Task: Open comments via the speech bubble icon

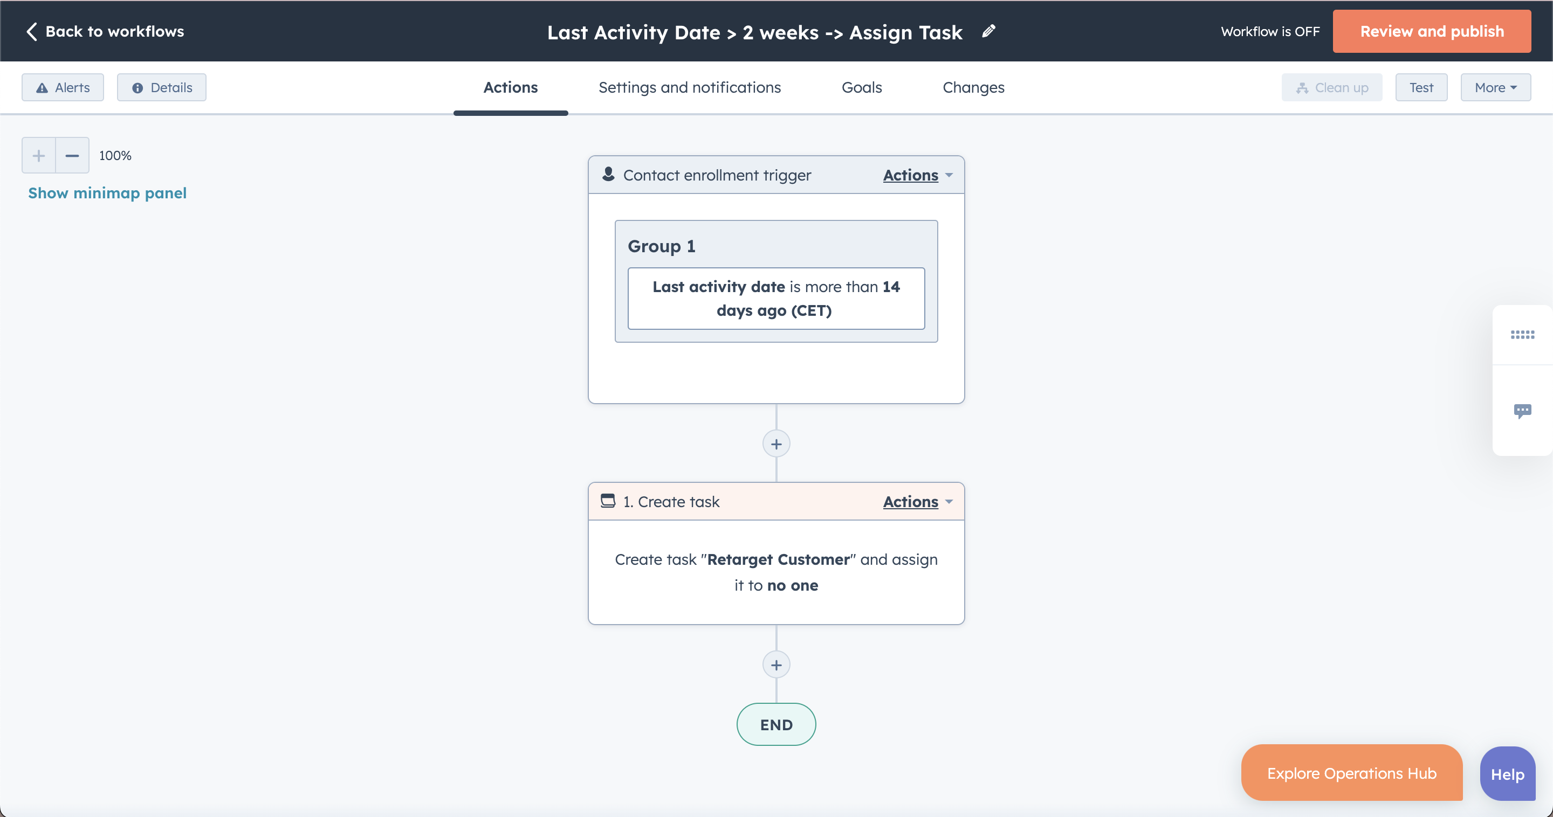Action: (1523, 410)
